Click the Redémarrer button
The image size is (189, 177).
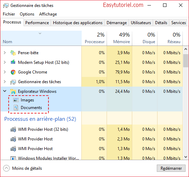click(171, 168)
